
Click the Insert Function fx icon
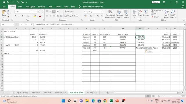[x=31, y=24]
